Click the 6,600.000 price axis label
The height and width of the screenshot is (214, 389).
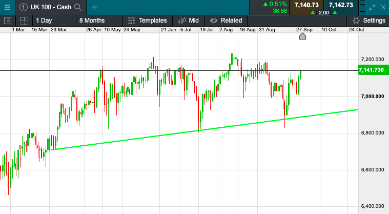373,170
